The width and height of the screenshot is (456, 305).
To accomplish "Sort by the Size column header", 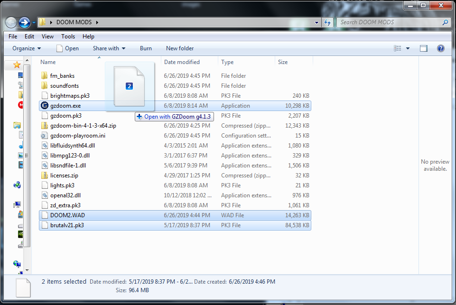I will coord(294,62).
